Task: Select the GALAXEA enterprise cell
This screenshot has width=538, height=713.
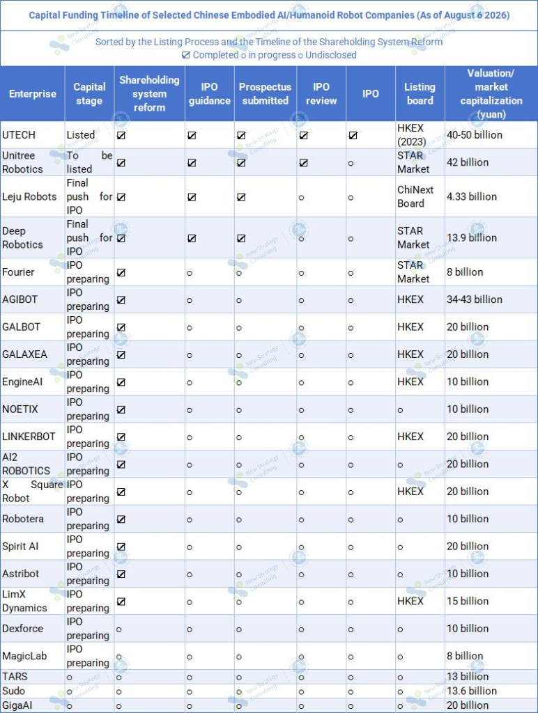Action: coord(32,354)
